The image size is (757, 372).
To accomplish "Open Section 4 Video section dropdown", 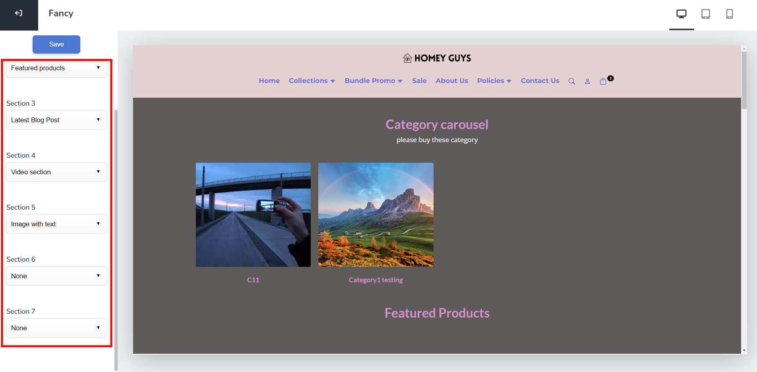I will [x=56, y=172].
